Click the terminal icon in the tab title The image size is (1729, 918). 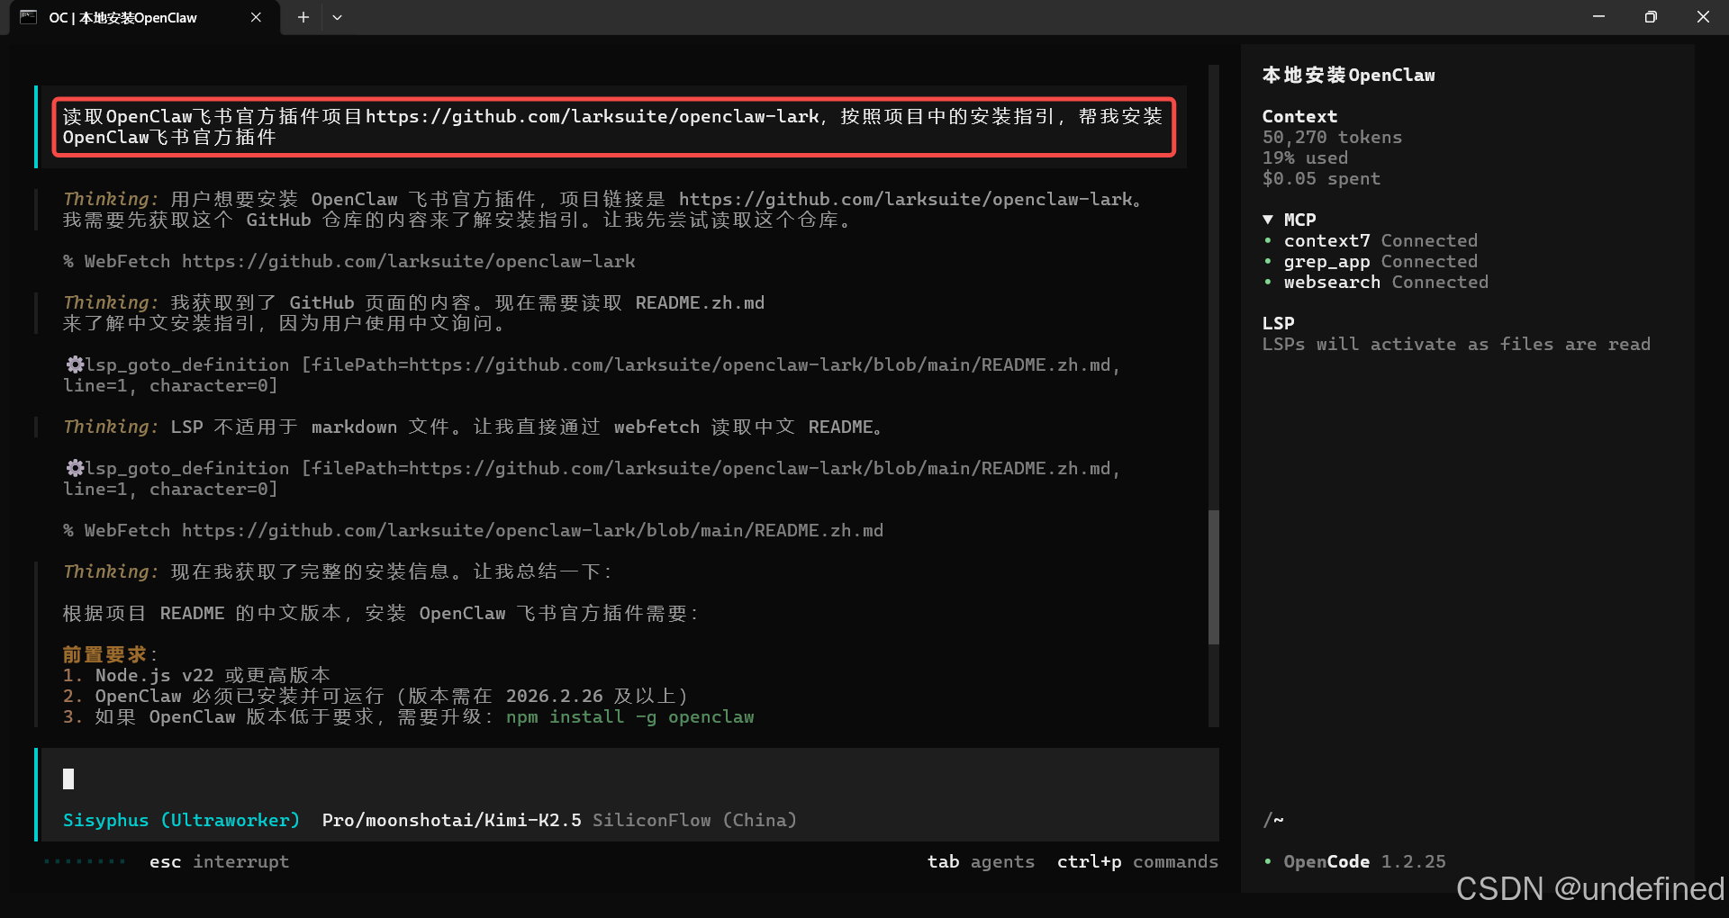(29, 17)
